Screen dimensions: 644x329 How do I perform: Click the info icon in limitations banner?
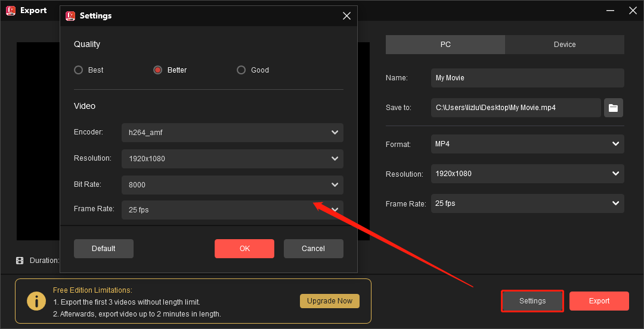tap(36, 301)
